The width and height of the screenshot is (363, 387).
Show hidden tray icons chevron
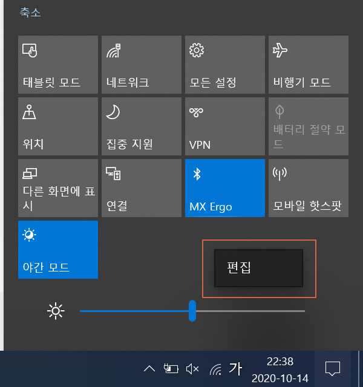[149, 369]
